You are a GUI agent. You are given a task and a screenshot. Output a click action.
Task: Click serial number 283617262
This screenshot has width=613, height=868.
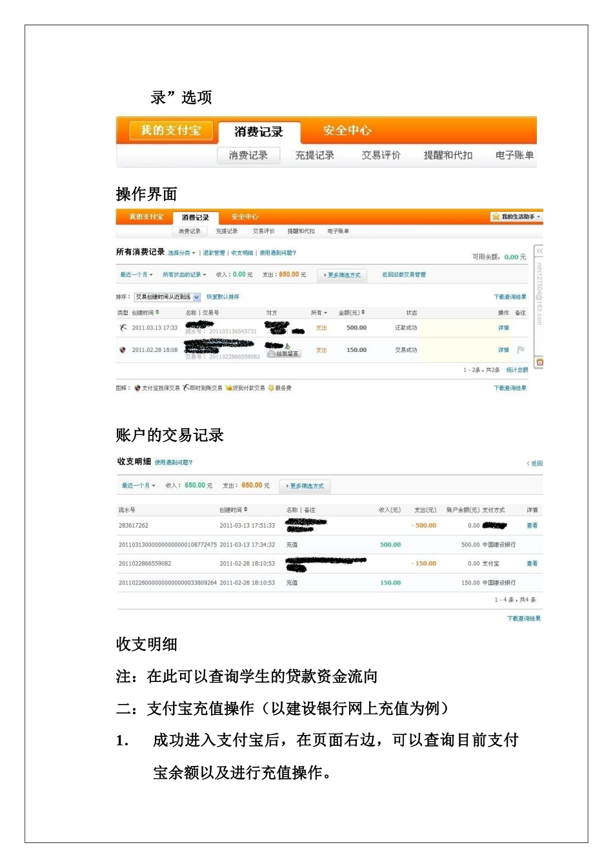(x=134, y=526)
